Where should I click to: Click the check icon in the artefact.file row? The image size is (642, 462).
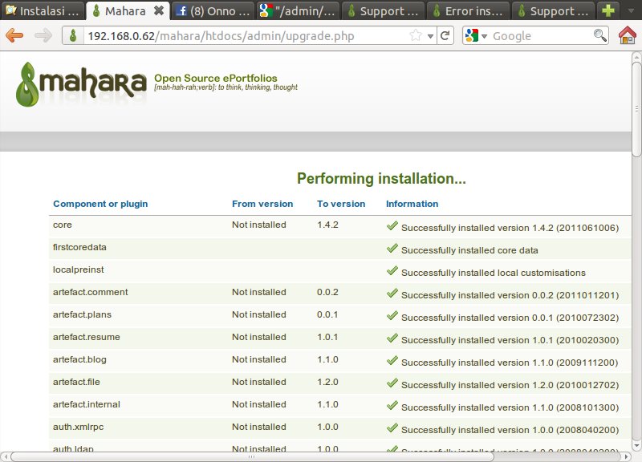click(392, 383)
